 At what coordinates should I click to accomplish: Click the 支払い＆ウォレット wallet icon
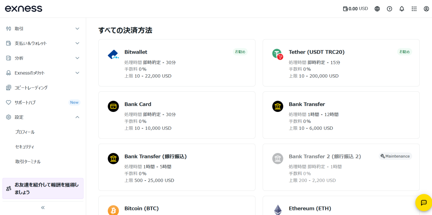click(x=8, y=44)
